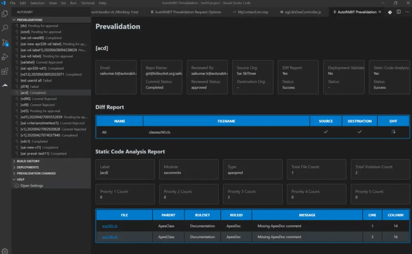
Task: Open the Help menu
Action: 103,3
